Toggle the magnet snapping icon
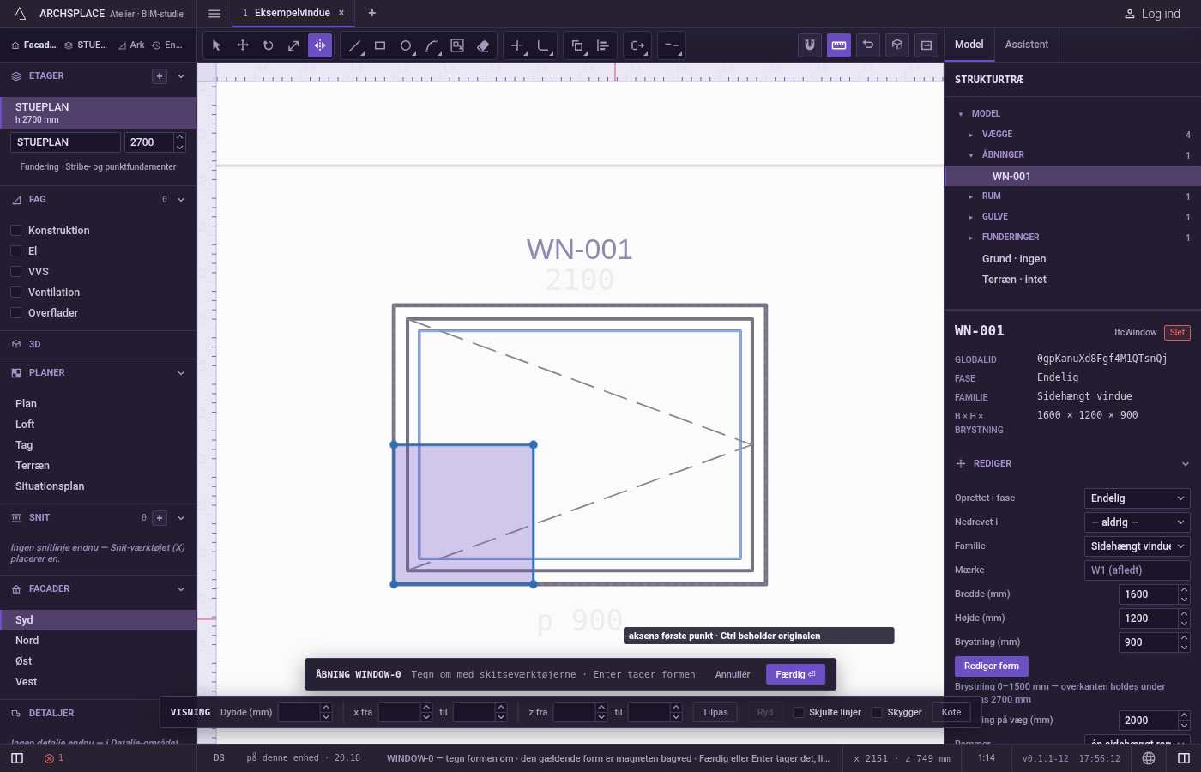Image resolution: width=1201 pixels, height=772 pixels. coord(810,45)
